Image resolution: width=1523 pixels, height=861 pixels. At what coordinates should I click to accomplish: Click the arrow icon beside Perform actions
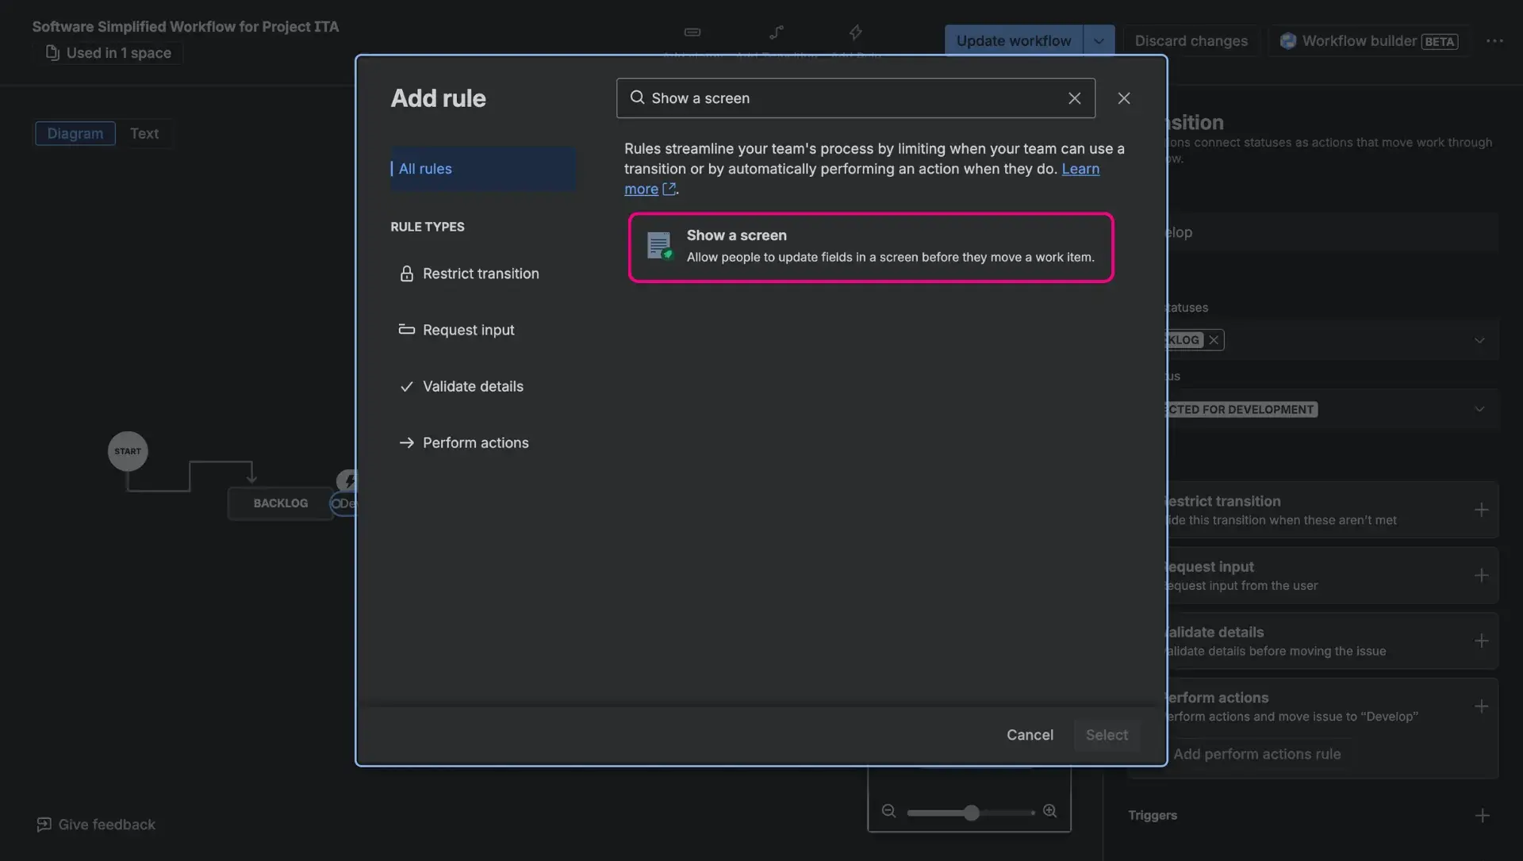[x=406, y=442]
